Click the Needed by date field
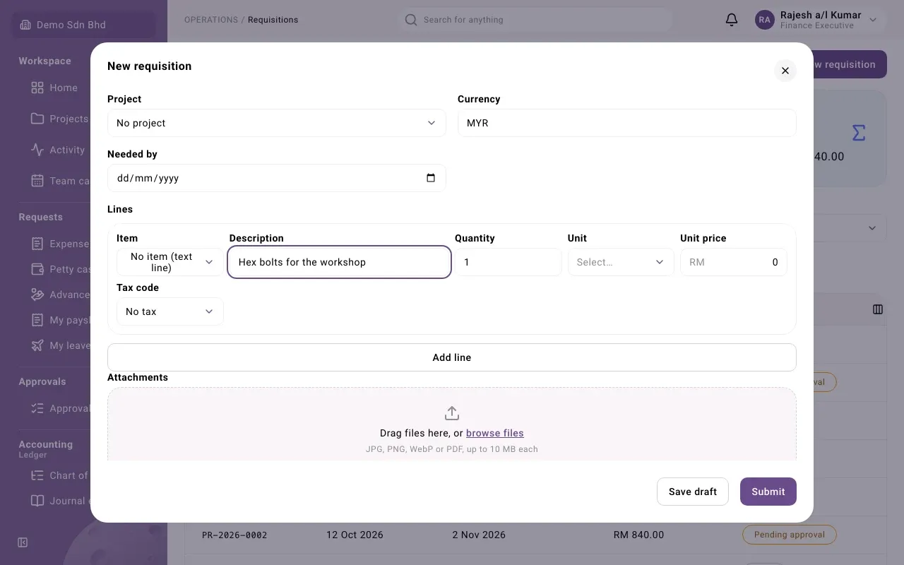Screen dimensions: 904x565 tap(277, 178)
